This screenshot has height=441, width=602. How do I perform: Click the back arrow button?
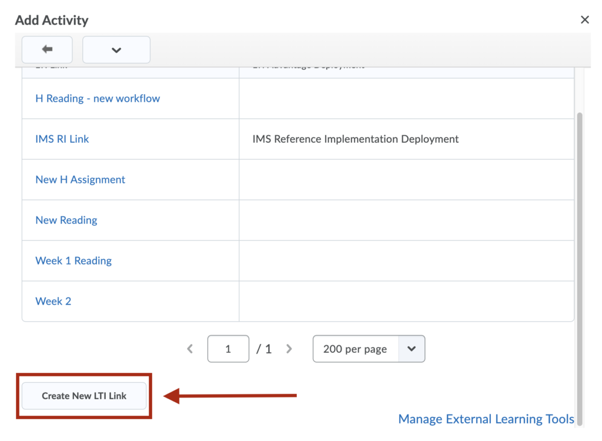tap(47, 49)
